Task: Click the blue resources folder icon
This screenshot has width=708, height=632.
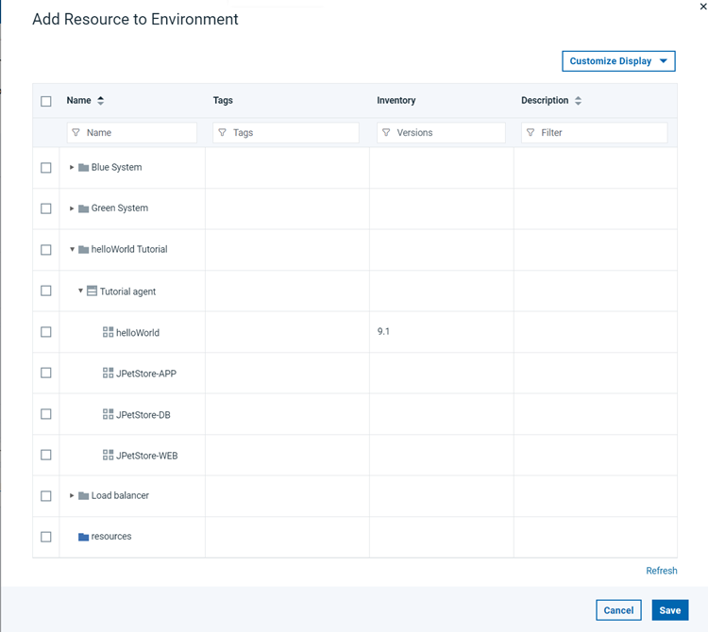Action: point(83,537)
